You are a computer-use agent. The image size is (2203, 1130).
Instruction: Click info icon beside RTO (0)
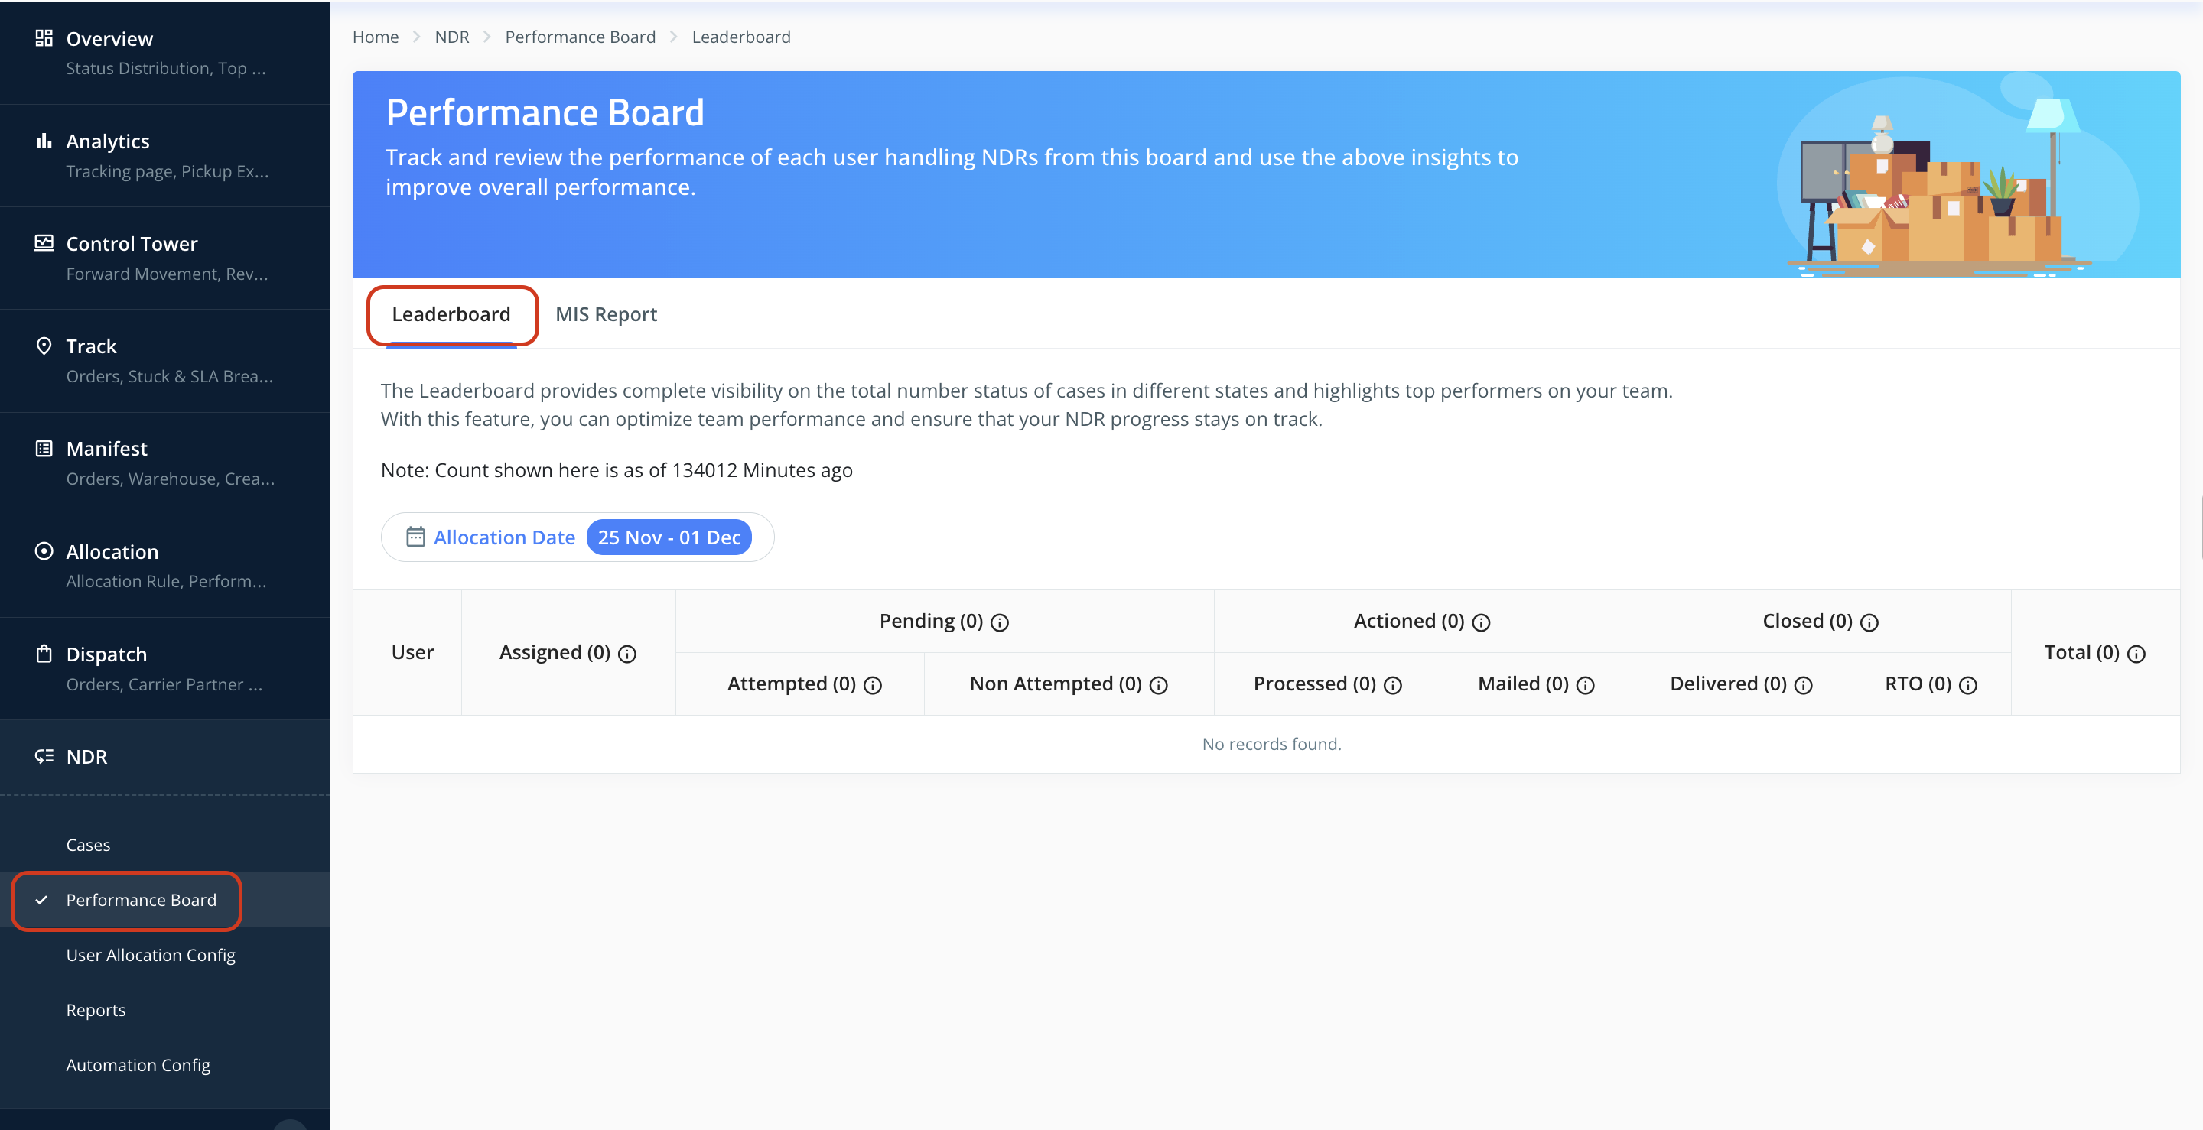coord(1968,686)
